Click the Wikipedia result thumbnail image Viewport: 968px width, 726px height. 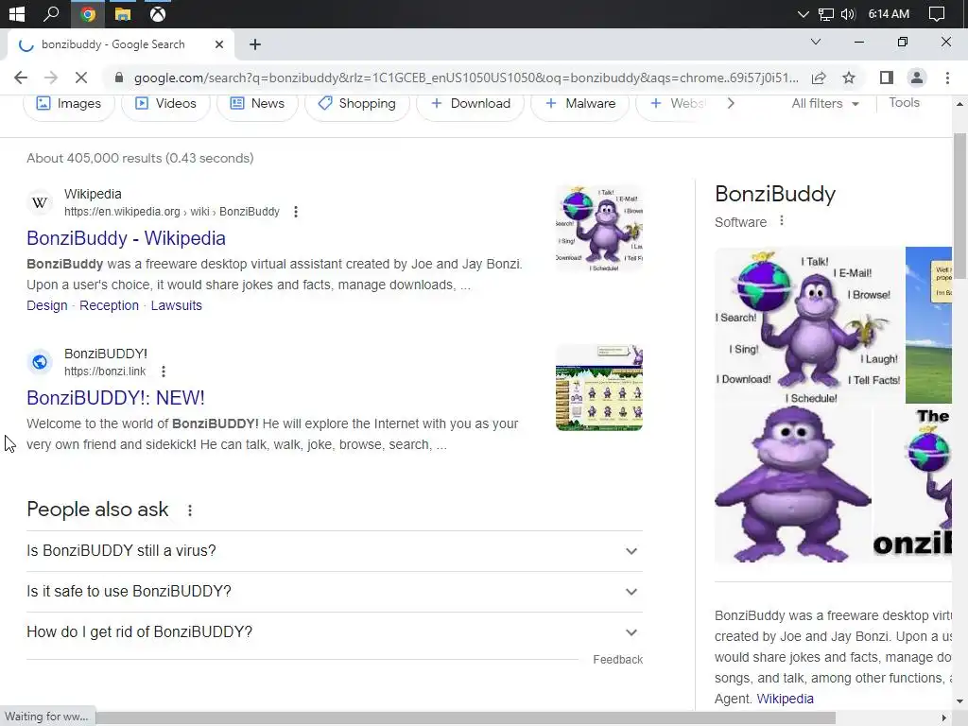click(598, 229)
